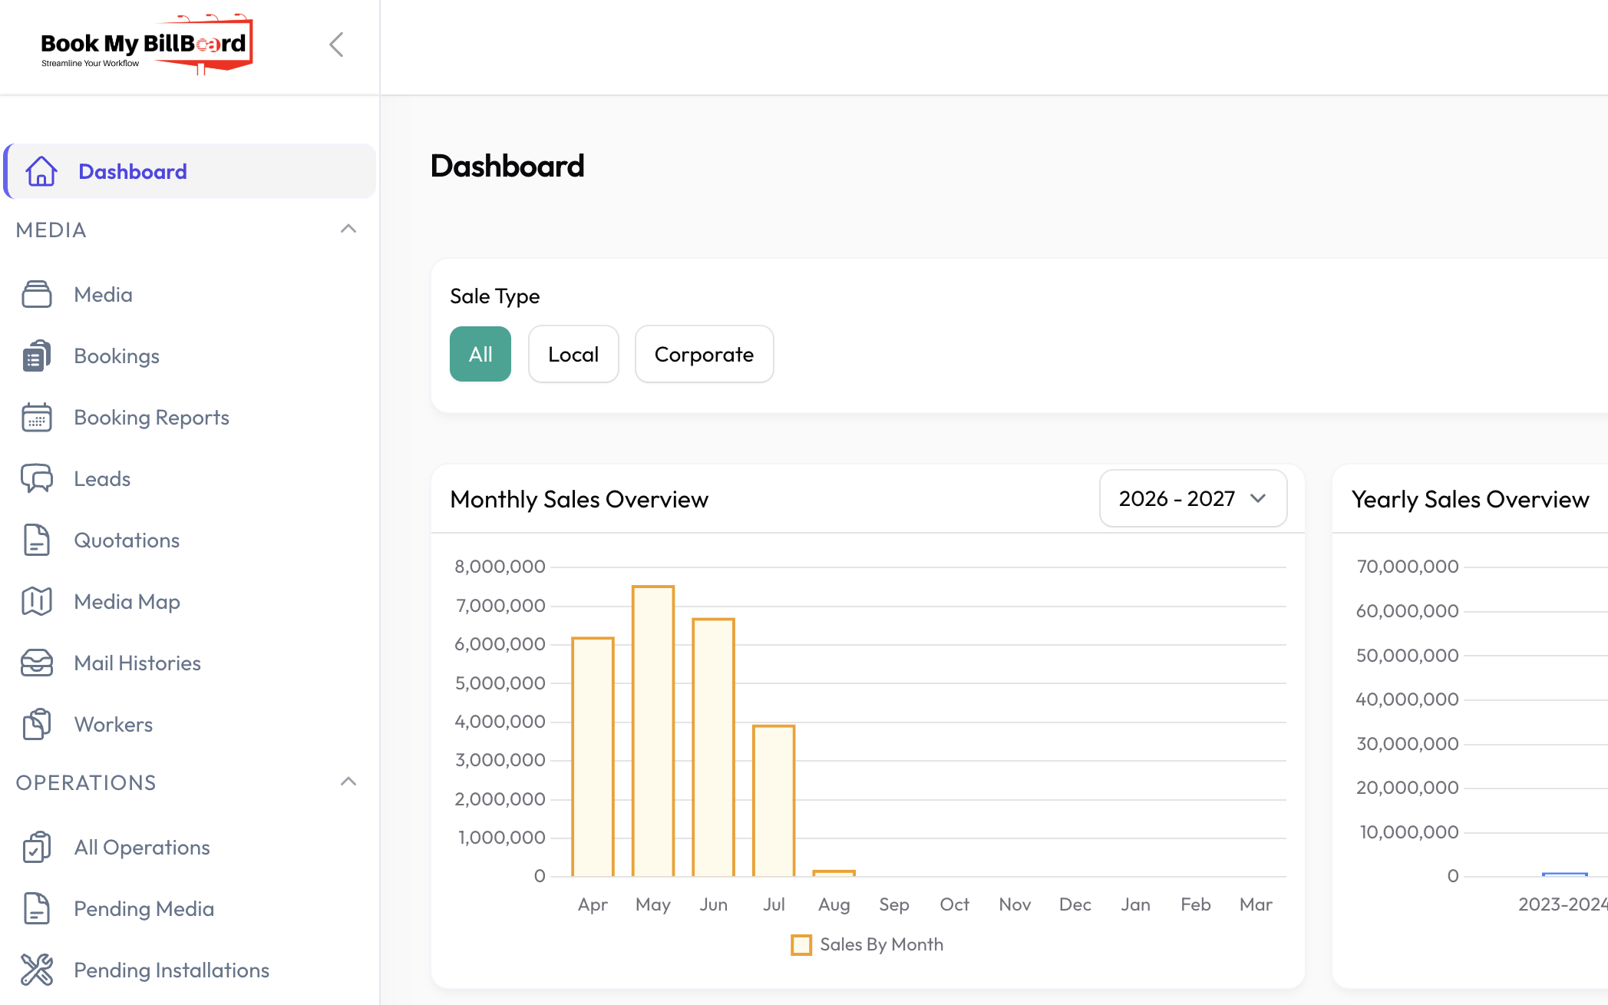The image size is (1608, 1005).
Task: Click the Mail Histories inbox icon
Action: (37, 663)
